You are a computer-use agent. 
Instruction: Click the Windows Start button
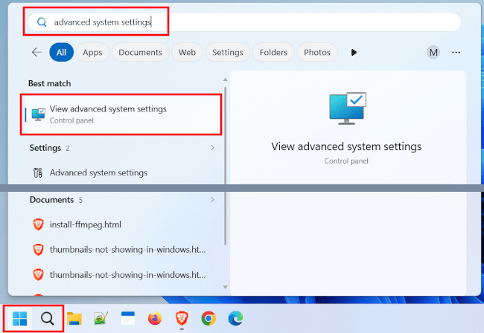coord(20,319)
